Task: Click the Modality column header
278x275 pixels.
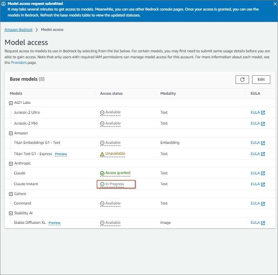Action: 168,93
